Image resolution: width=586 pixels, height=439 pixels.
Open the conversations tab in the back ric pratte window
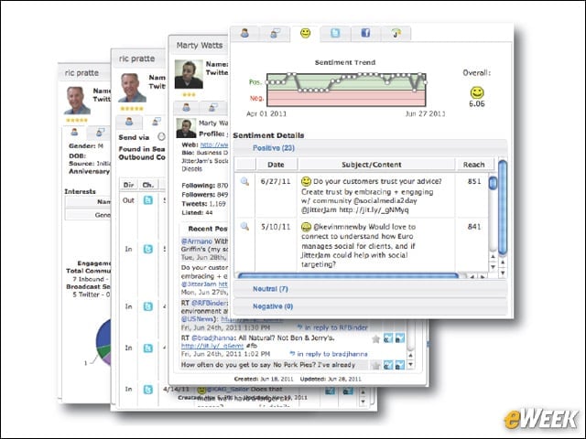(100, 132)
